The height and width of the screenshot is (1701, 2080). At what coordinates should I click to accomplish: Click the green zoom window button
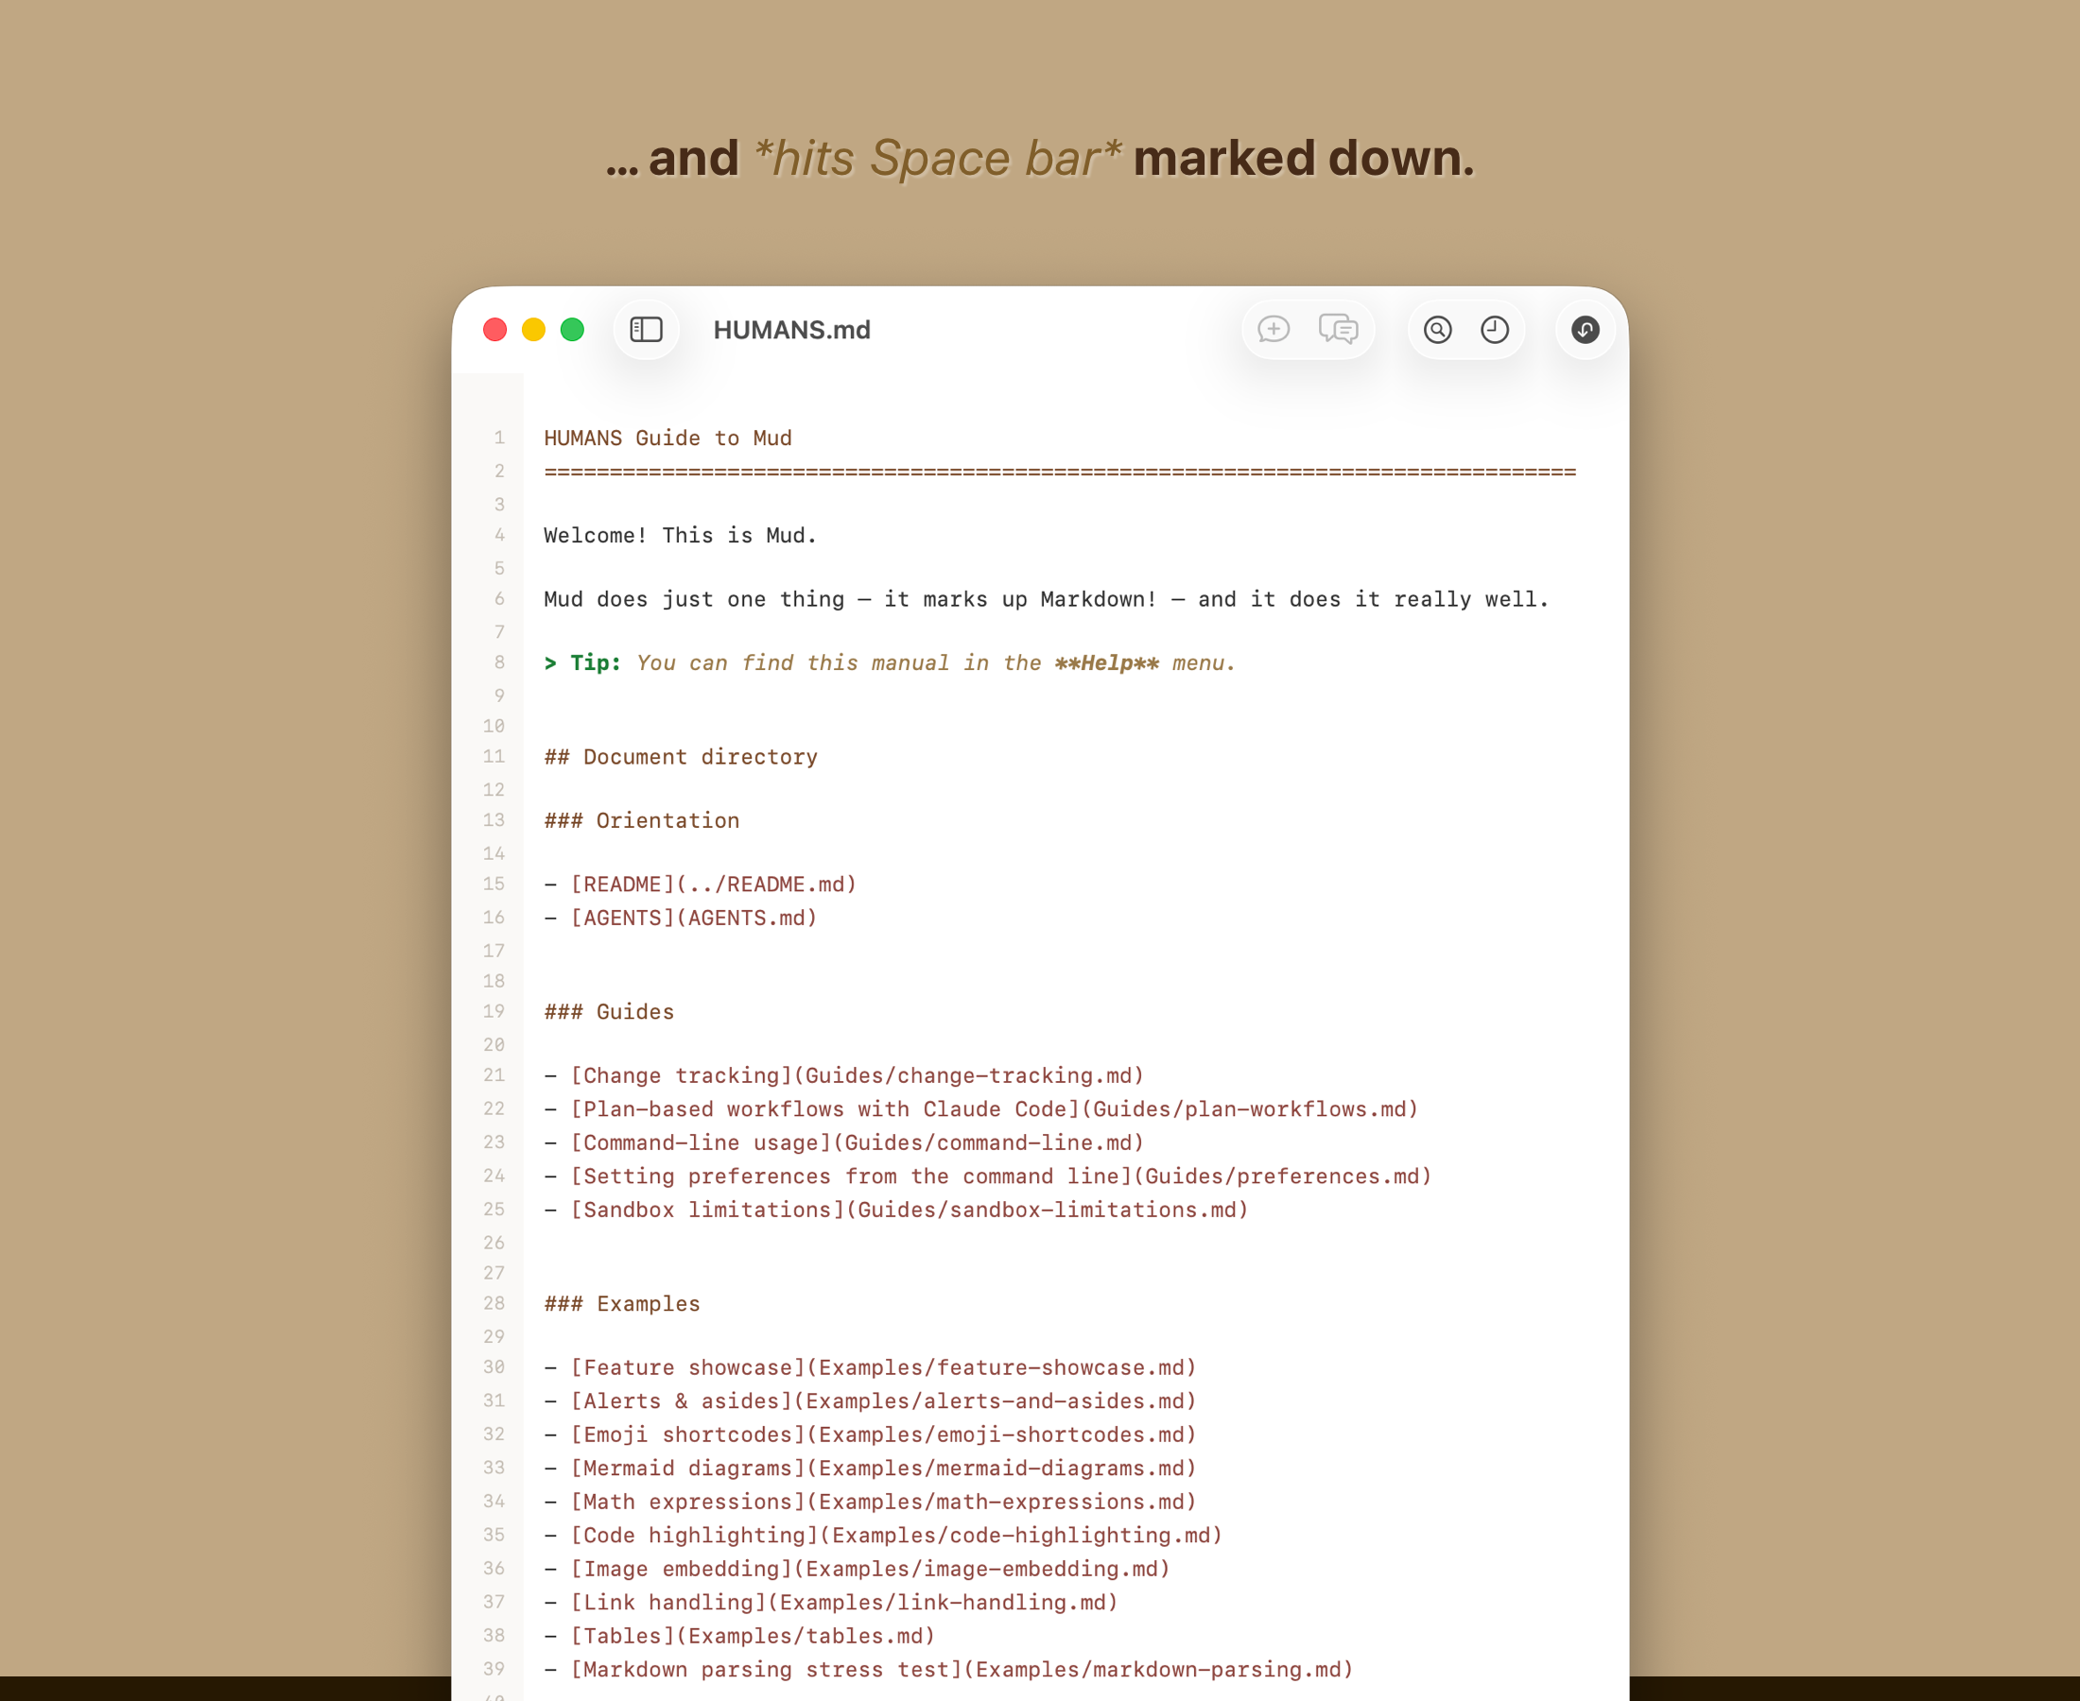(x=572, y=329)
